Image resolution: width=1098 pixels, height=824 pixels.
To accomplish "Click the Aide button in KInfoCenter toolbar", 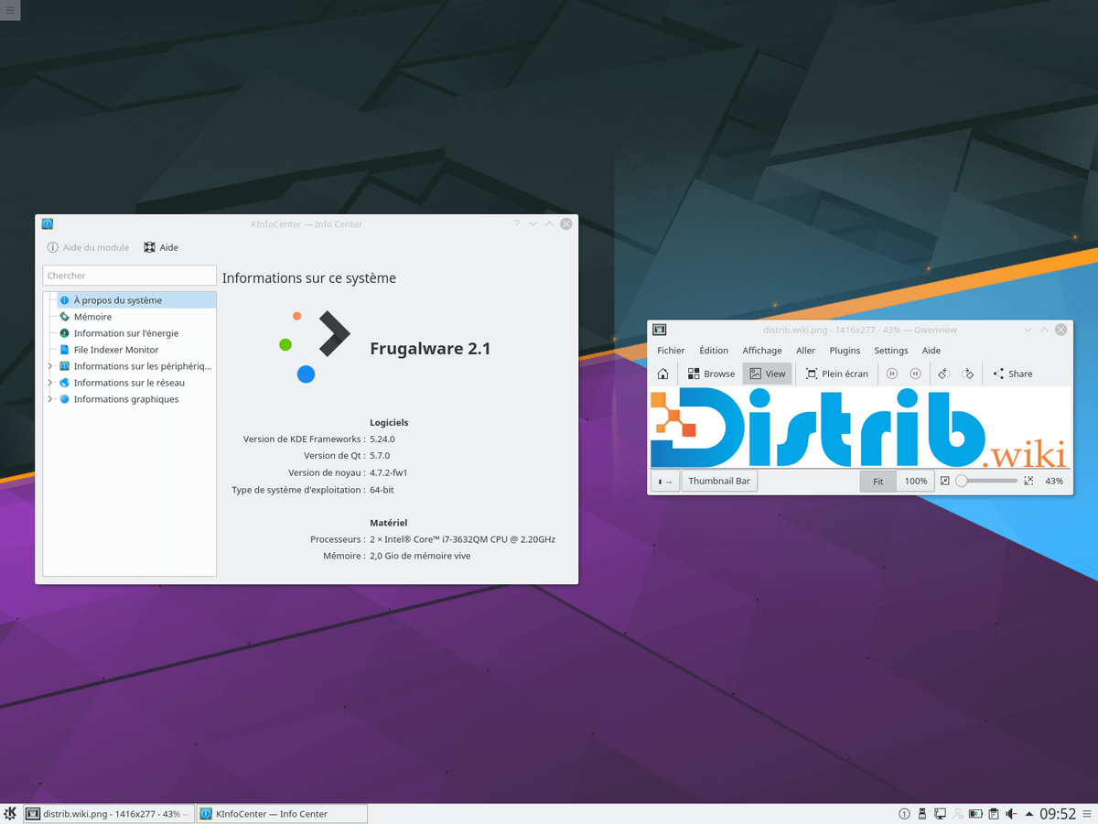I will click(x=161, y=247).
